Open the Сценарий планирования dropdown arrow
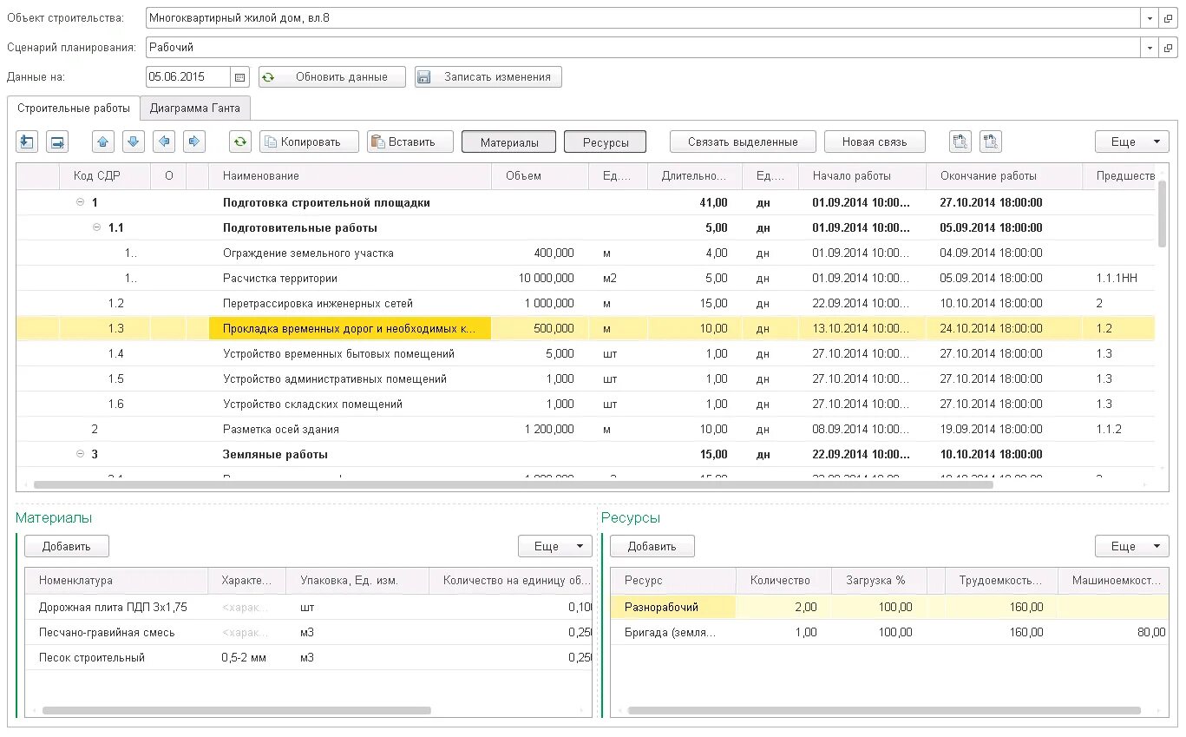The width and height of the screenshot is (1186, 737). click(1150, 48)
